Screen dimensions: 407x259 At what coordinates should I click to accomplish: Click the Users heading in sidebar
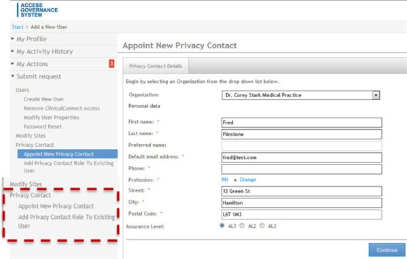coord(22,90)
